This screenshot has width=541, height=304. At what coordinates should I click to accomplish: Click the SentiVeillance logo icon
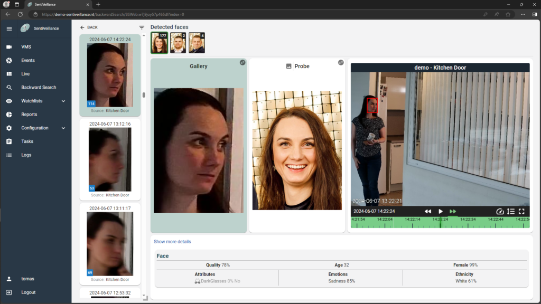click(x=25, y=28)
